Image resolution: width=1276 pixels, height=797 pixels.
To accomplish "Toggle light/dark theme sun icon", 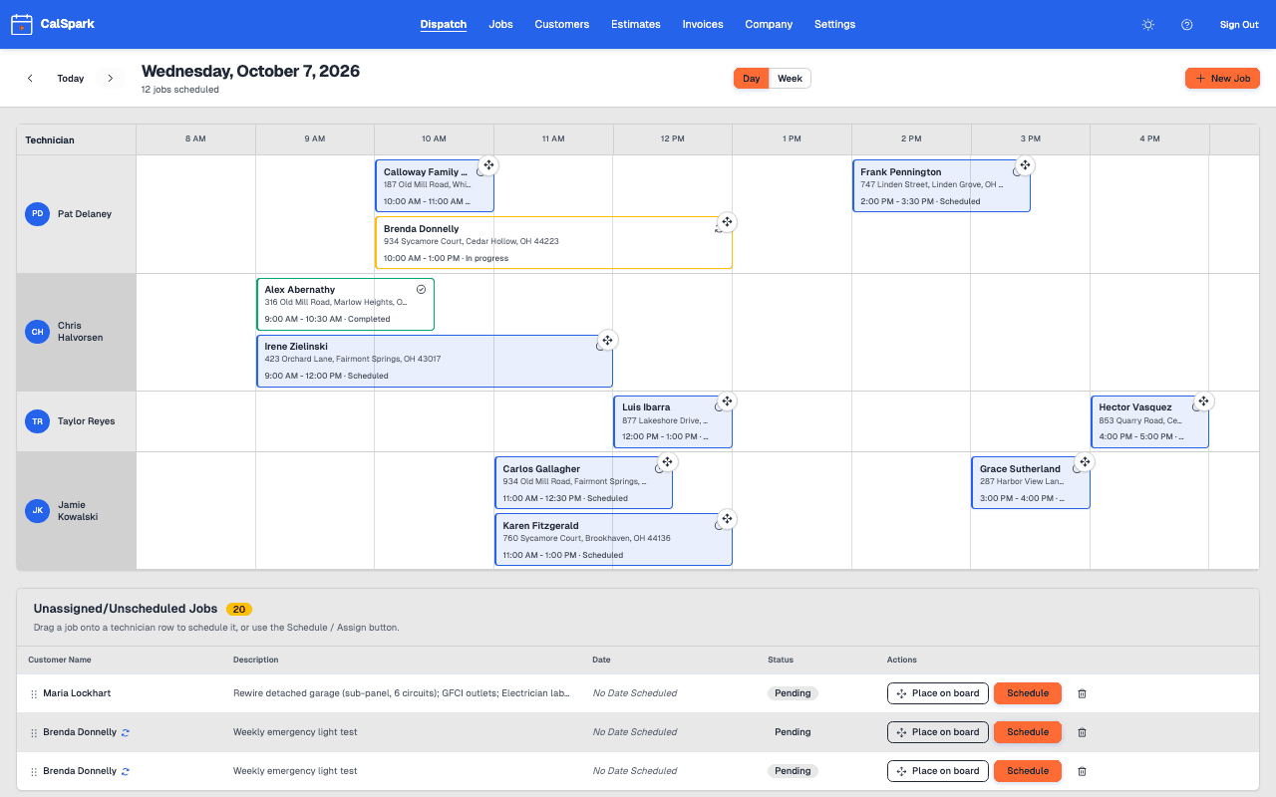I will pyautogui.click(x=1148, y=25).
